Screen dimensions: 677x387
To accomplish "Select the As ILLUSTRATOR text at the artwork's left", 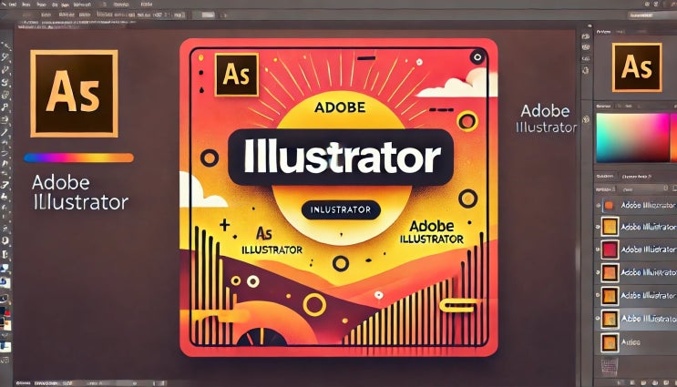I will pyautogui.click(x=272, y=241).
